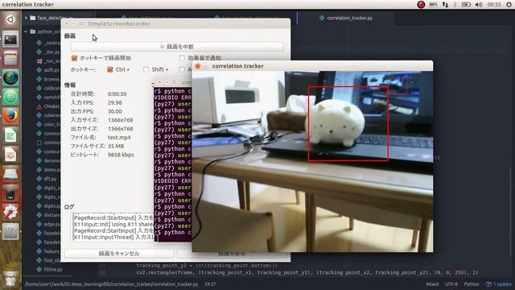Open the session power gear menu

(x=509, y=4)
